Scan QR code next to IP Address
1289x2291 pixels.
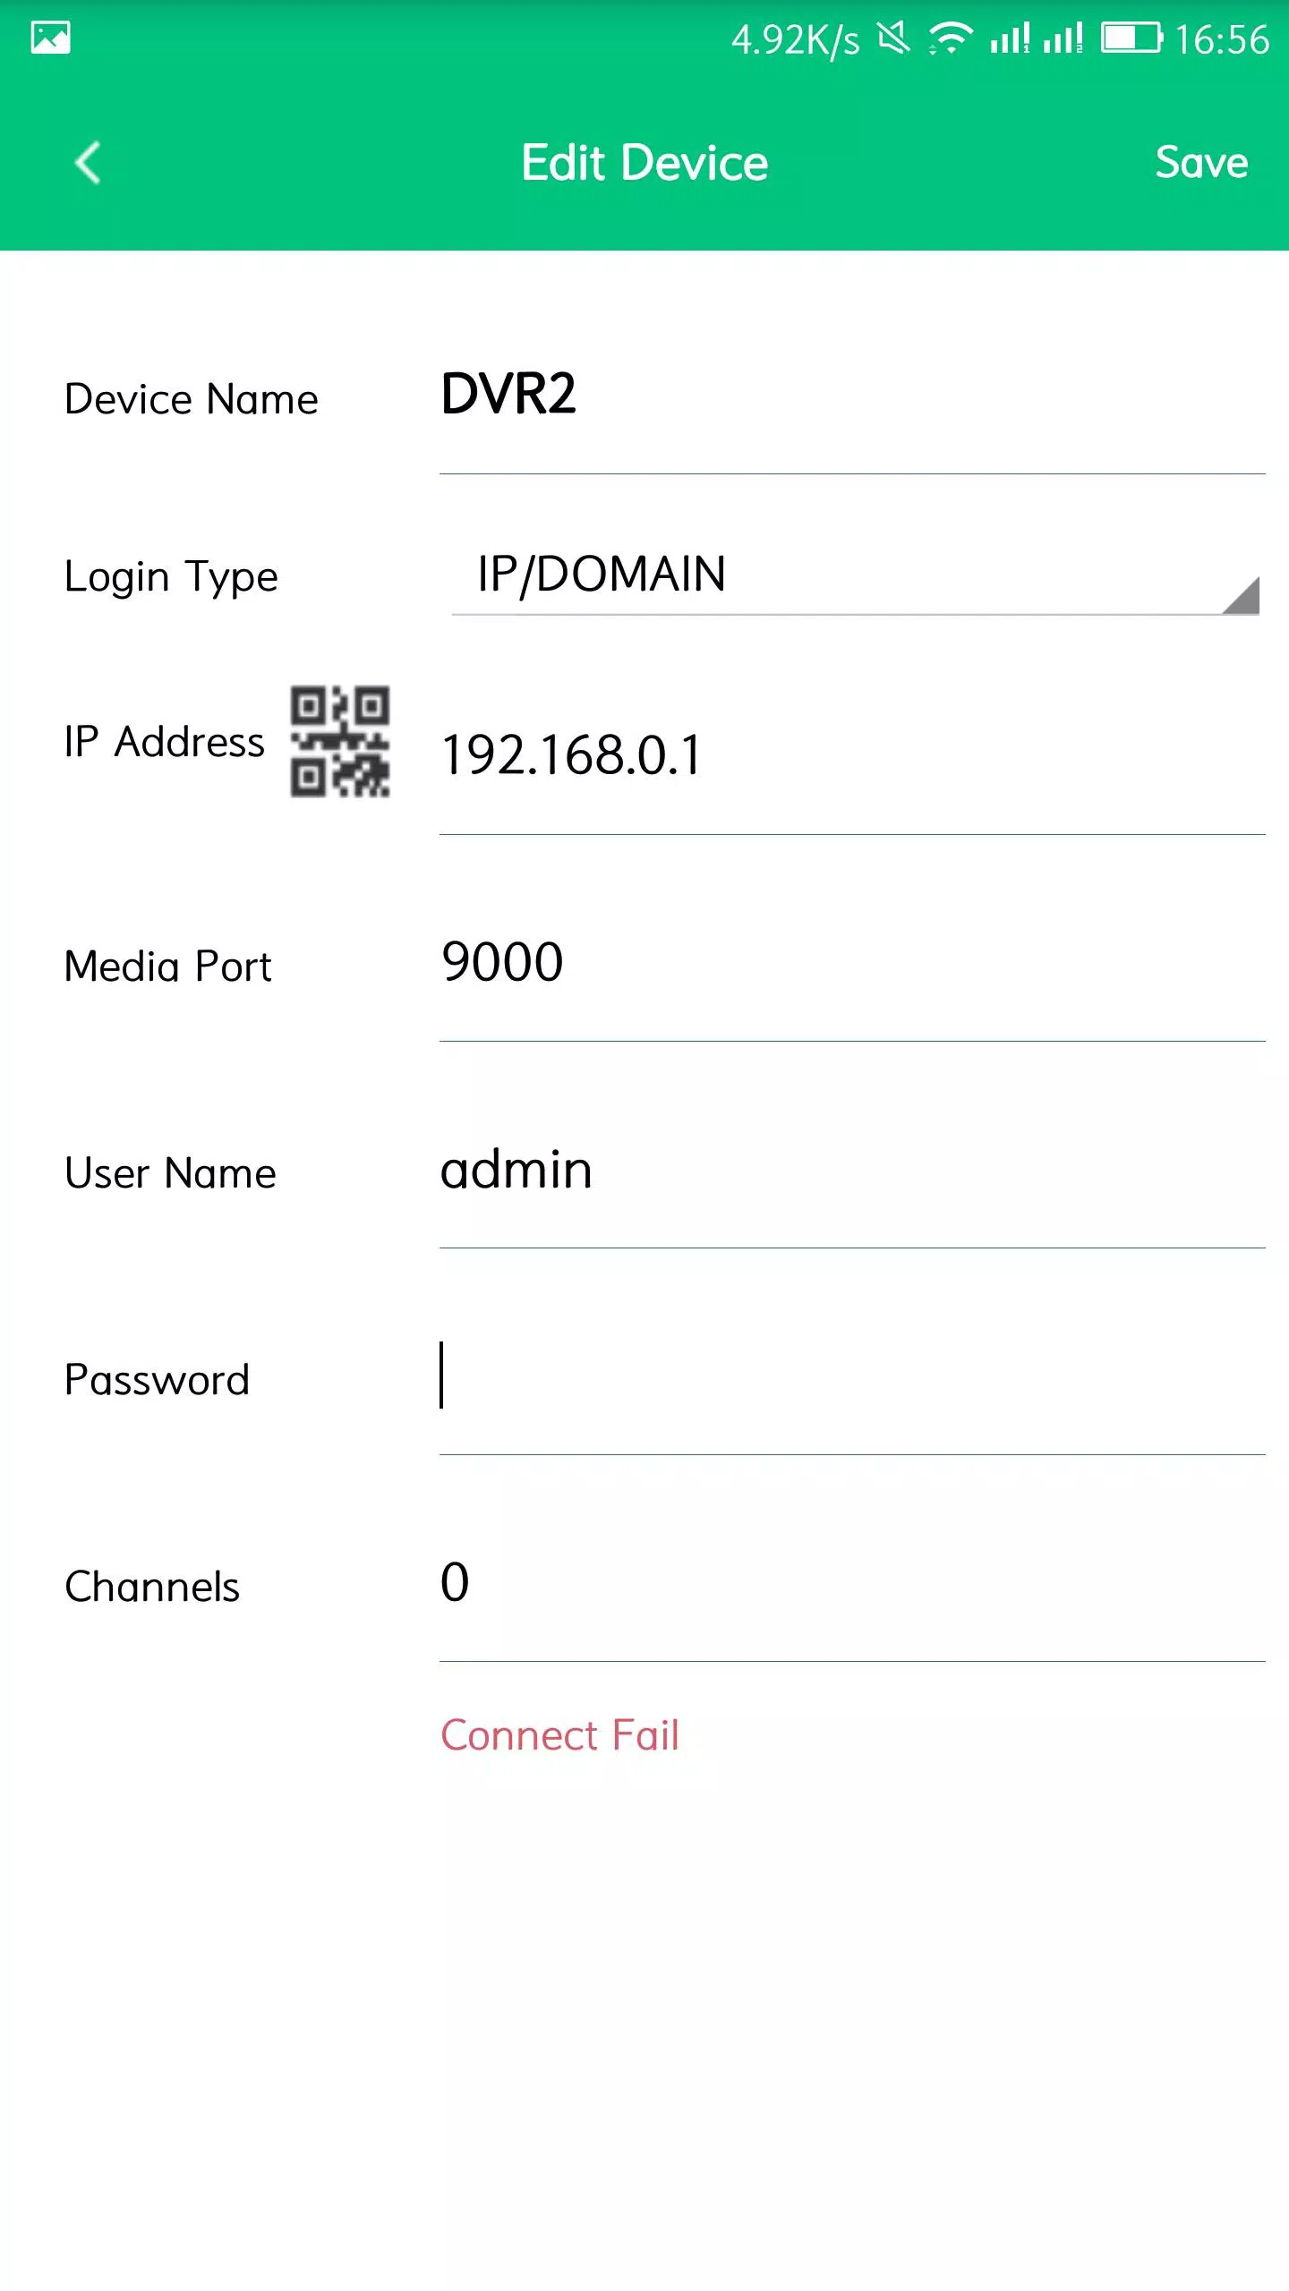tap(340, 742)
